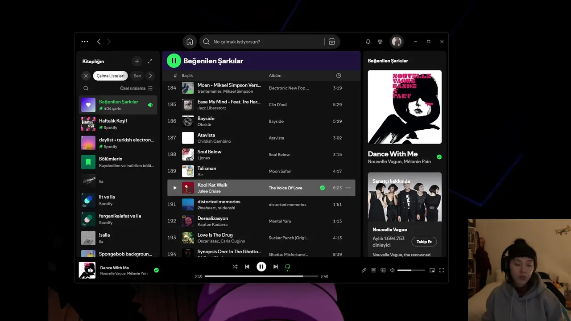Open the daylist turkish electronic playlist
The width and height of the screenshot is (571, 321).
pos(118,143)
